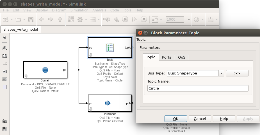Click the Open folder toolbar icon
This screenshot has height=135, width=260.
pyautogui.click(x=18, y=20)
